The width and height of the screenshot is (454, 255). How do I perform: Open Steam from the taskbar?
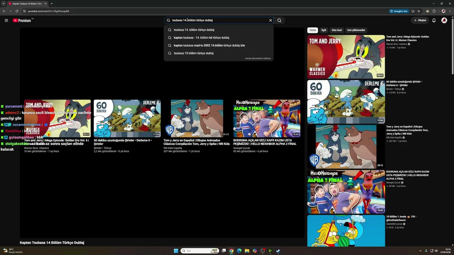click(x=278, y=251)
